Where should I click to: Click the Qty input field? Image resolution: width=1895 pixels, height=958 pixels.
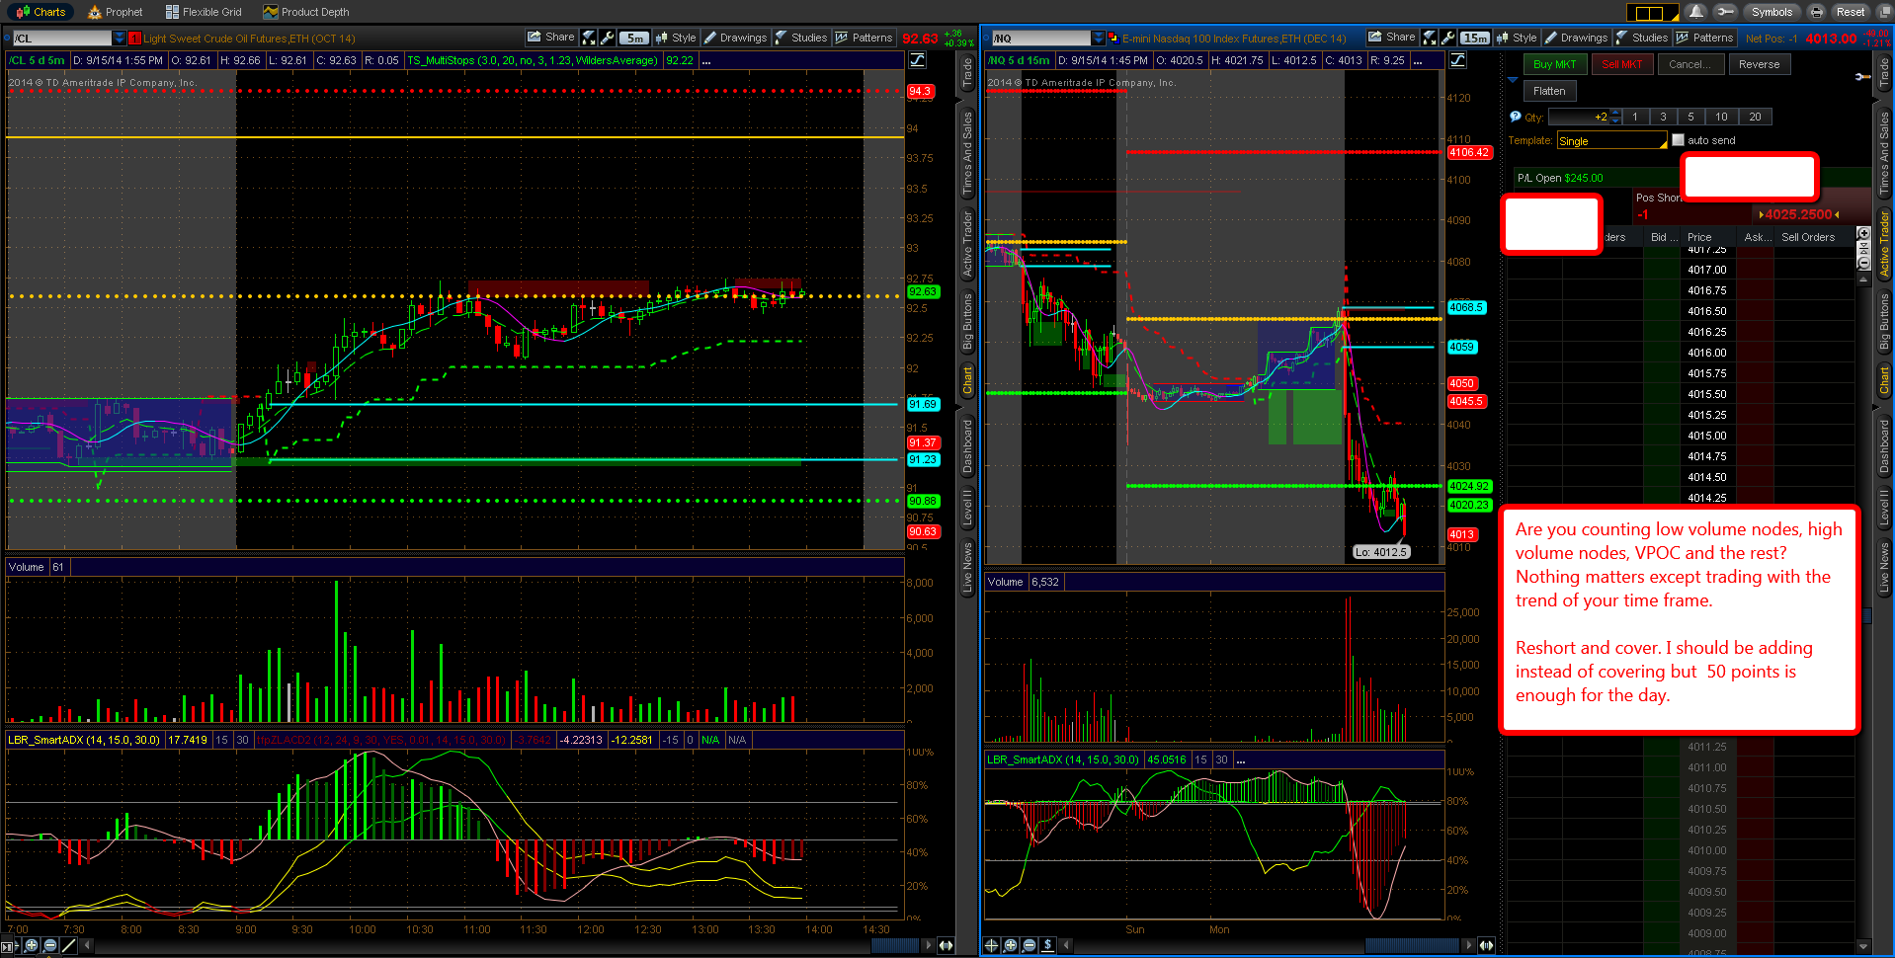coord(1579,117)
